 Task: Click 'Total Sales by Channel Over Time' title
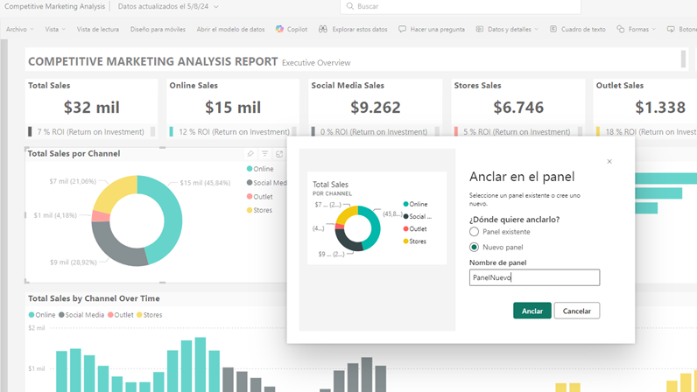pyautogui.click(x=94, y=298)
